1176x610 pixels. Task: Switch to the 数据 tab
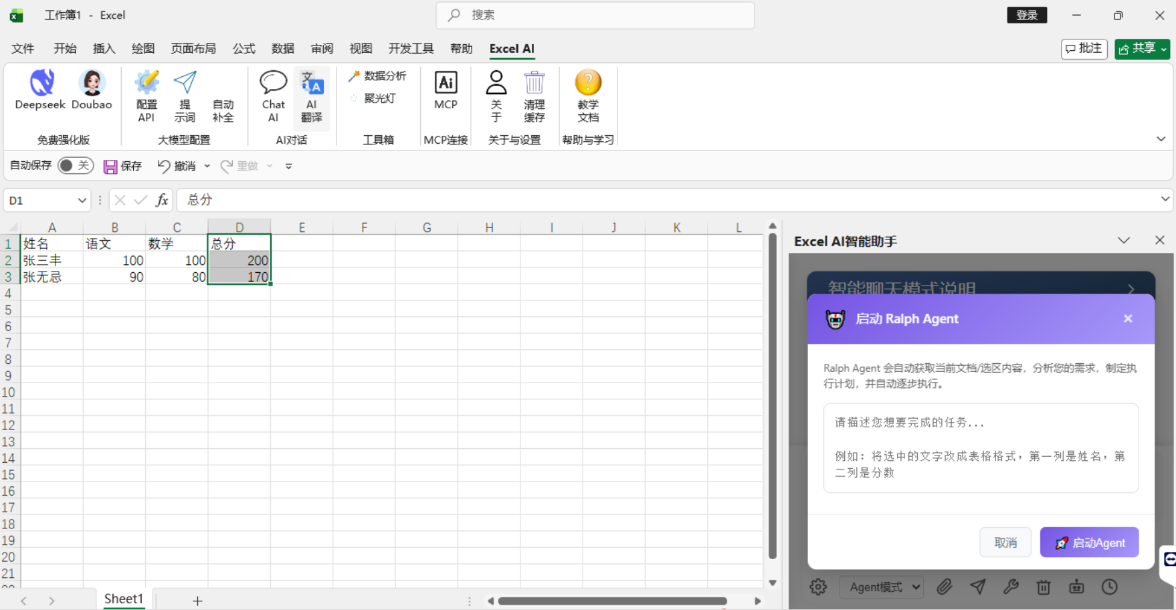(x=283, y=48)
